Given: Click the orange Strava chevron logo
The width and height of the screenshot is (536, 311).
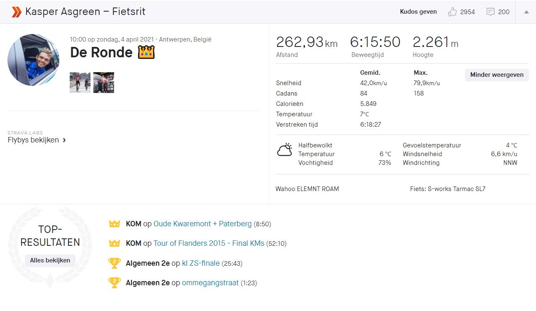Looking at the screenshot, I should pyautogui.click(x=17, y=12).
